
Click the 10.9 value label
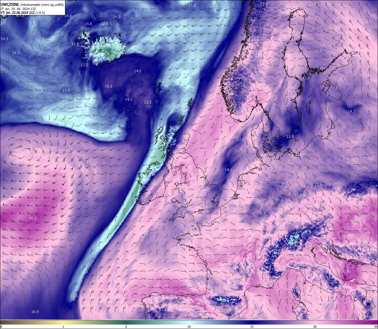click(267, 268)
